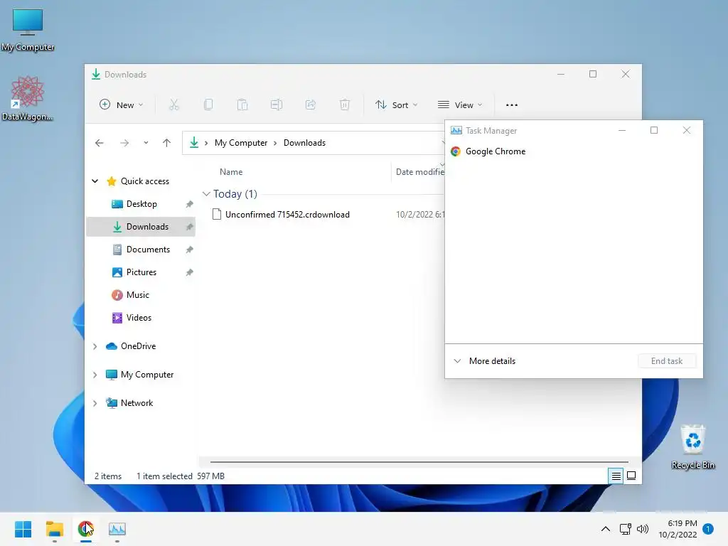Viewport: 728px width, 546px height.
Task: Click the Google Chrome icon in Task Manager
Action: [456, 151]
